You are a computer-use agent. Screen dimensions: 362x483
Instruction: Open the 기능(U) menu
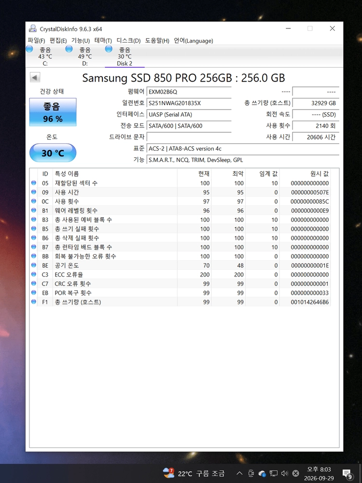click(81, 41)
